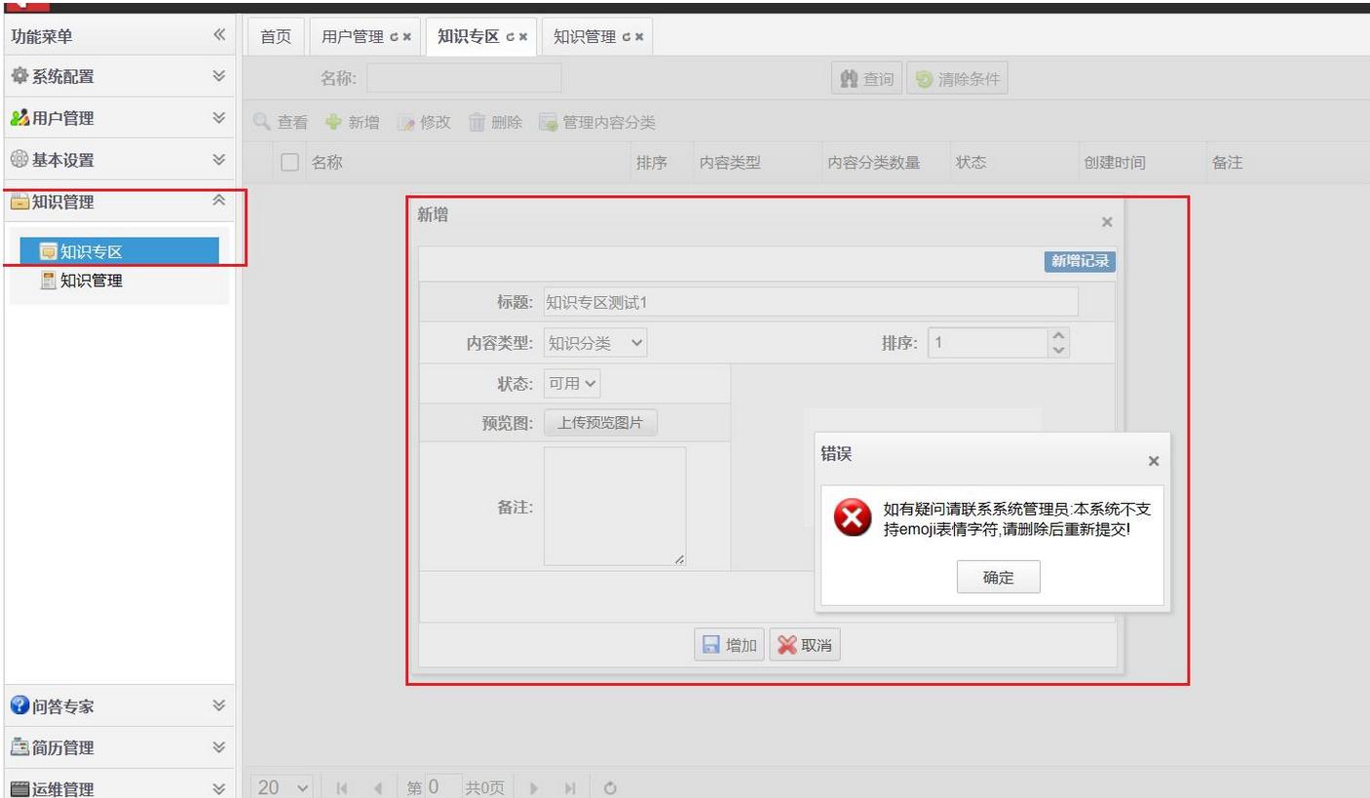Viewport: 1370px width, 798px height.
Task: Open 管理内容分类 from the toolbar
Action: click(x=598, y=122)
